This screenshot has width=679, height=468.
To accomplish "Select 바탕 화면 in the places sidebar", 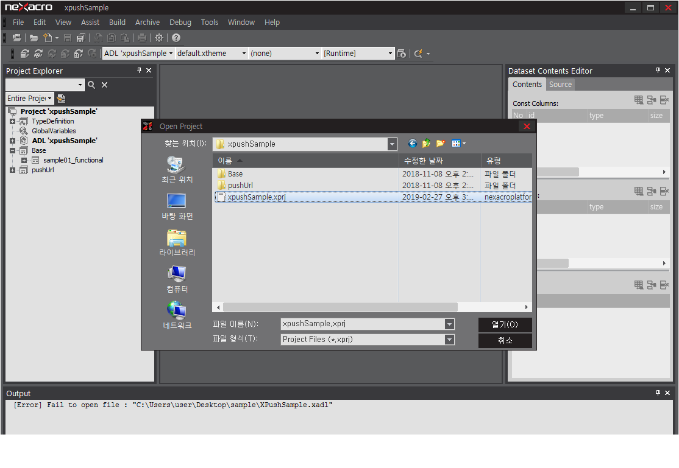I will pos(177,207).
